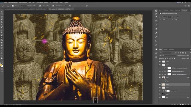Click the Черно-белое 1 layer mask thumbnail

[168, 91]
